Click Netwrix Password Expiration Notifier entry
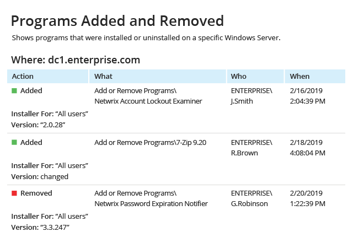This screenshot has width=353, height=248. 151,204
